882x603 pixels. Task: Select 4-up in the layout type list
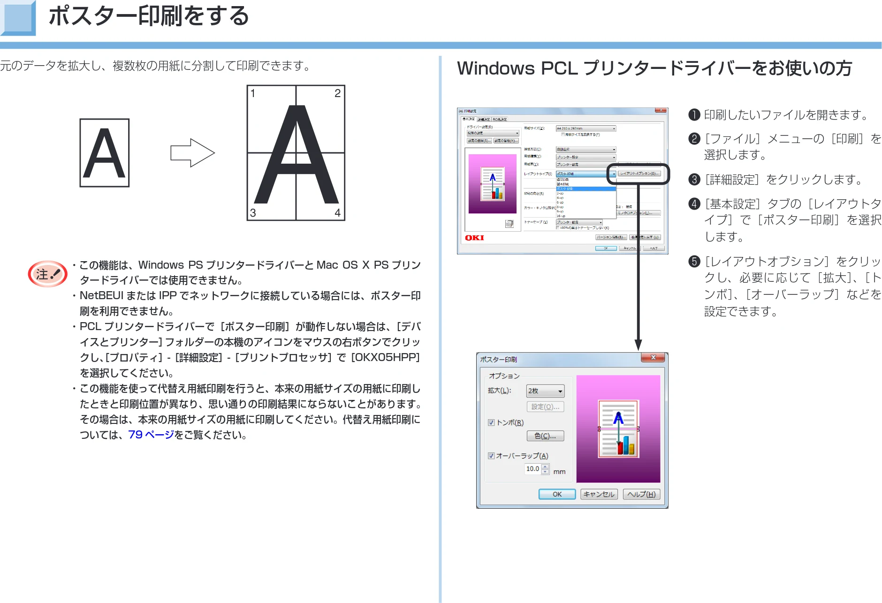(586, 198)
